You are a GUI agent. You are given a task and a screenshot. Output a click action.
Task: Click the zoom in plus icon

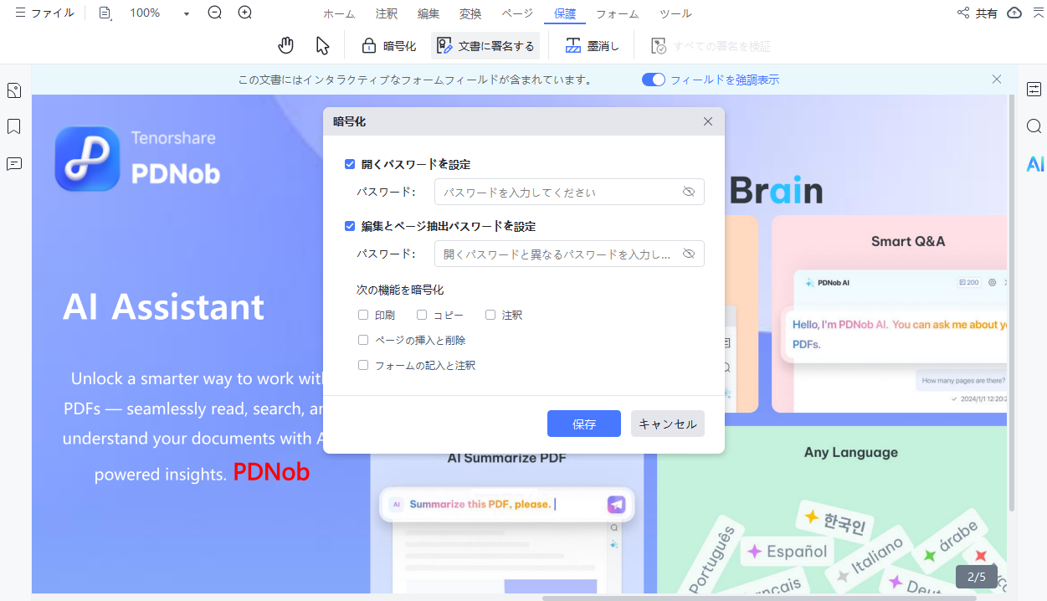[x=245, y=13]
